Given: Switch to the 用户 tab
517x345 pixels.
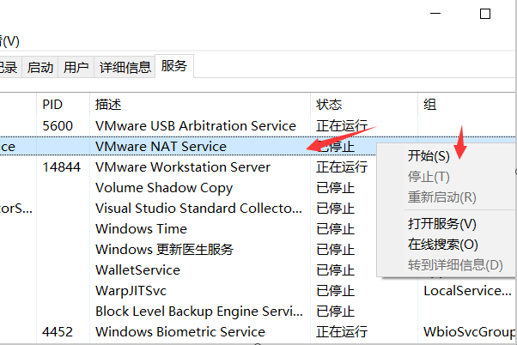Looking at the screenshot, I should click(x=76, y=67).
